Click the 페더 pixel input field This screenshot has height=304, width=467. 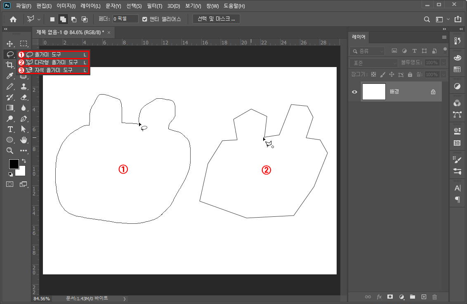point(125,19)
